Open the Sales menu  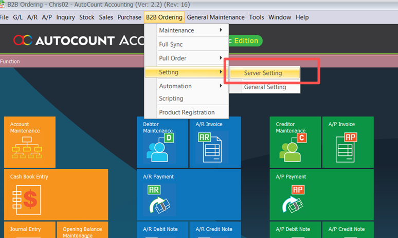pos(106,17)
